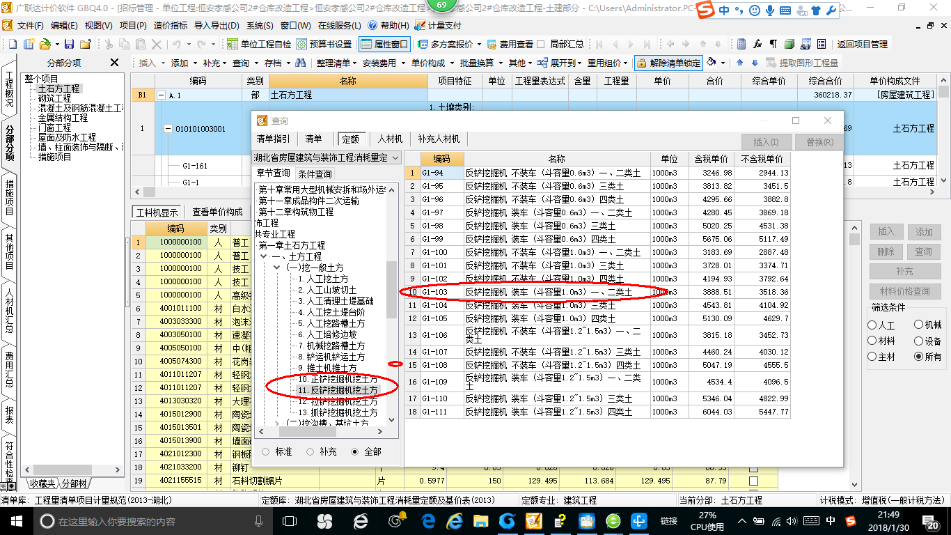Select the 补充 radio button in query dialog
Image resolution: width=951 pixels, height=535 pixels.
(x=311, y=451)
